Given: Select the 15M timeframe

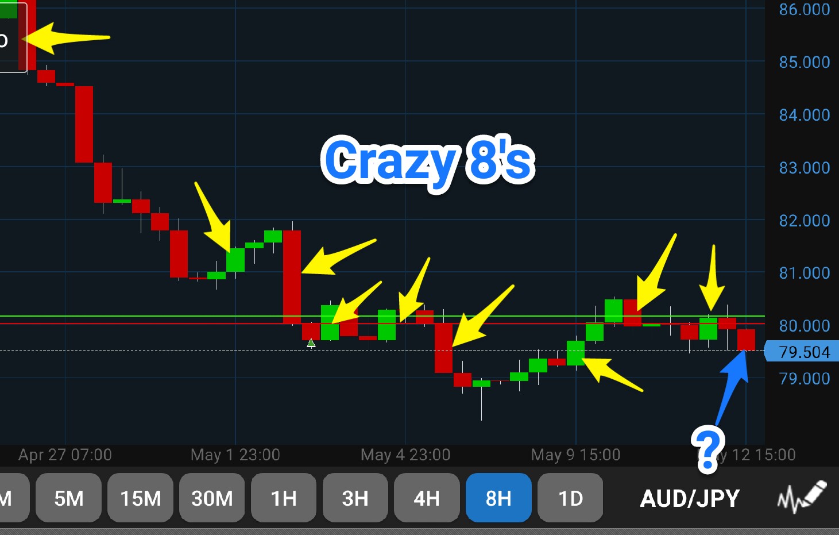Looking at the screenshot, I should [140, 498].
